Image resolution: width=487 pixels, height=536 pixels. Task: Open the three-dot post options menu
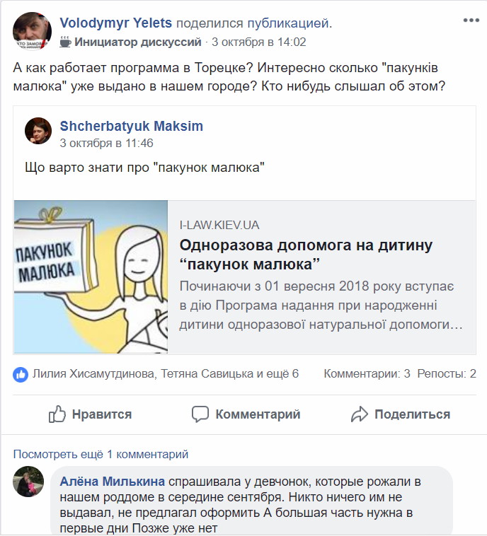[x=471, y=21]
